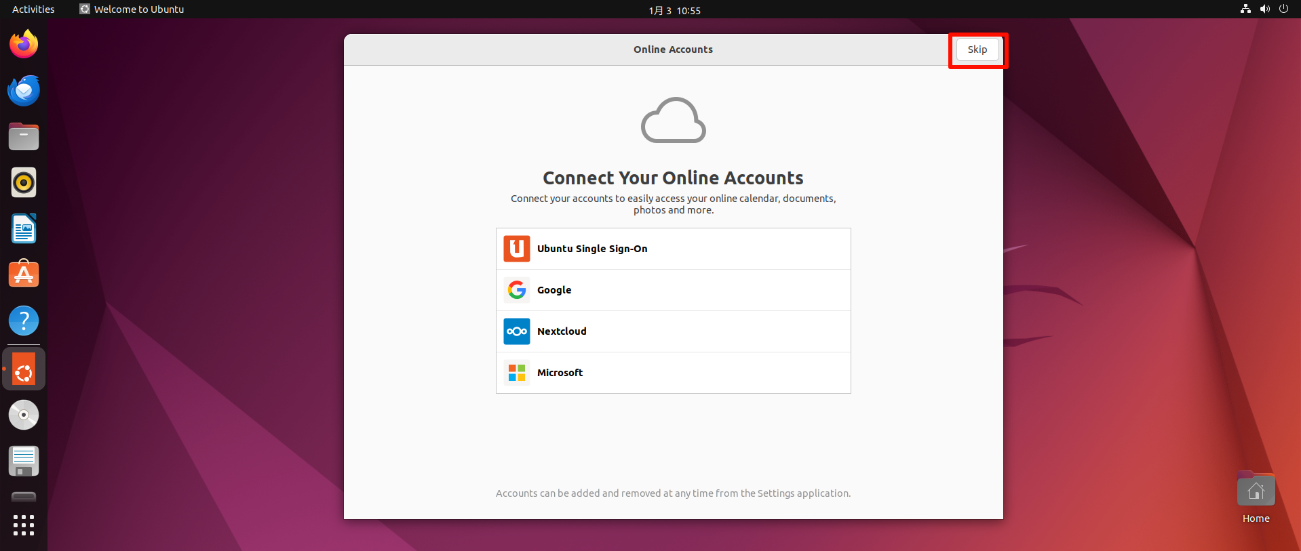
Task: Open the removable drive icon in dock
Action: pos(24,497)
